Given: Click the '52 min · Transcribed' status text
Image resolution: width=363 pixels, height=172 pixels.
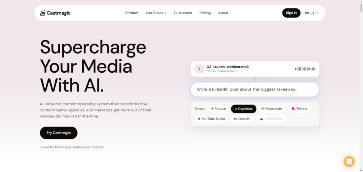Looking at the screenshot, I should coord(222,71).
